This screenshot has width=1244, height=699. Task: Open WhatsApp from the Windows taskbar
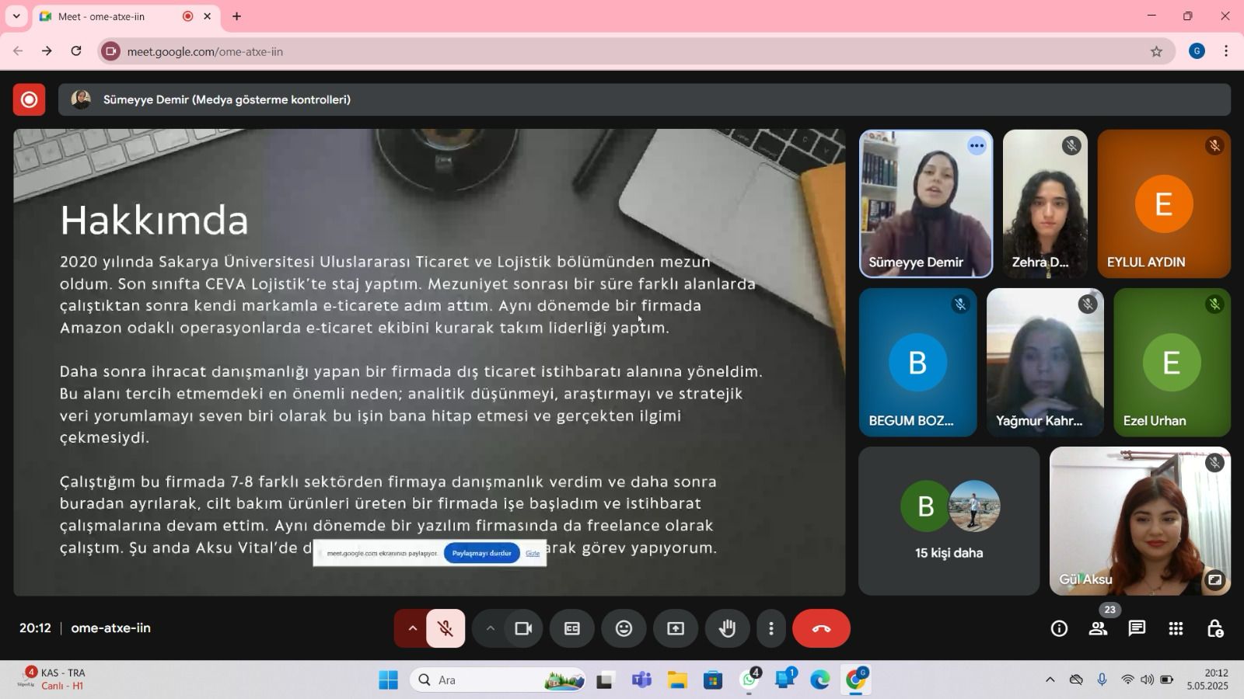750,680
